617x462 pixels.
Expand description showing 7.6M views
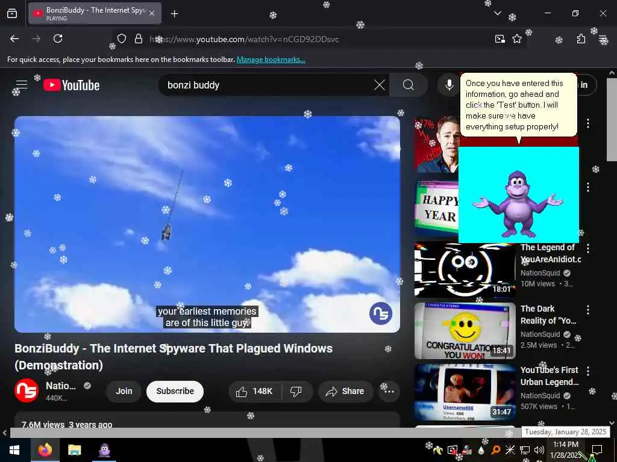click(207, 420)
